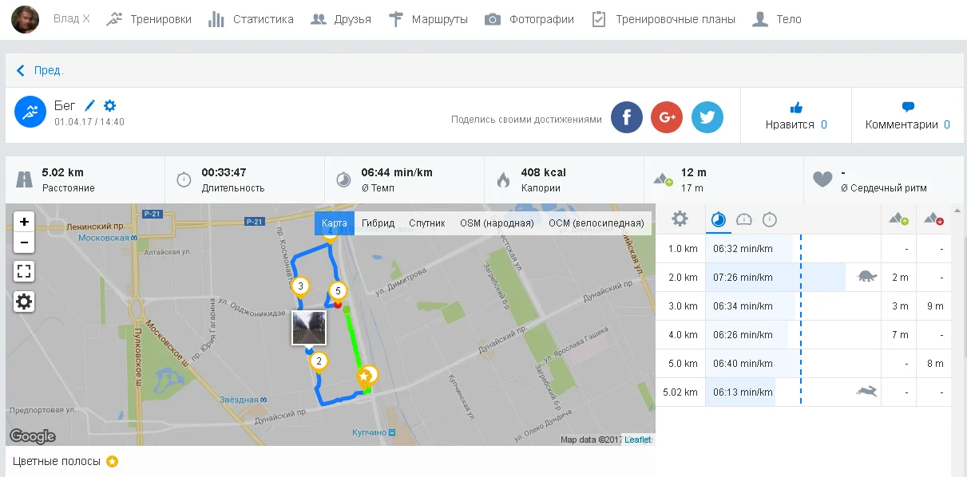Select the speedometer icon in splits panel
This screenshot has width=967, height=477.
(x=743, y=219)
